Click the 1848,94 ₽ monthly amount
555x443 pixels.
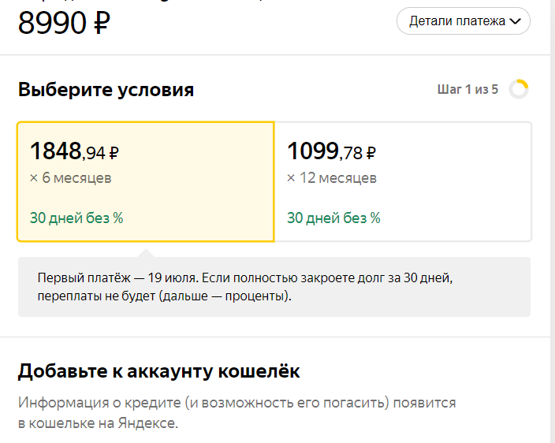pos(74,151)
